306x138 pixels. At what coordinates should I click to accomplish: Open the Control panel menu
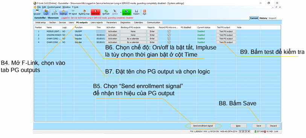point(54,7)
